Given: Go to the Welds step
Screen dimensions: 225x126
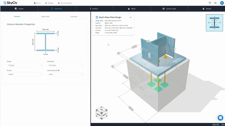Looking at the screenshot, I should (132, 9).
